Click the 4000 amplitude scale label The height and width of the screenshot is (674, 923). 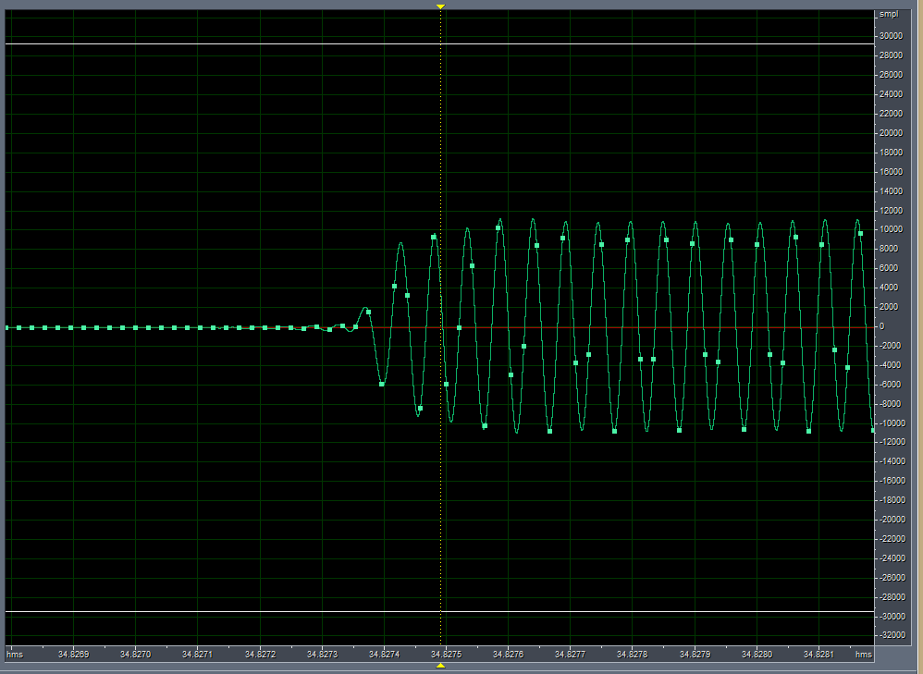pos(889,288)
